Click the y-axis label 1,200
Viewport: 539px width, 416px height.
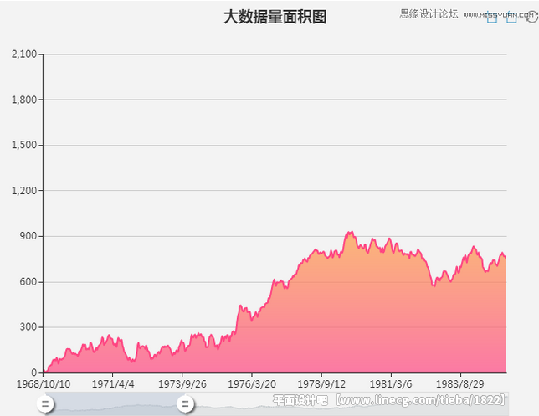24,191
